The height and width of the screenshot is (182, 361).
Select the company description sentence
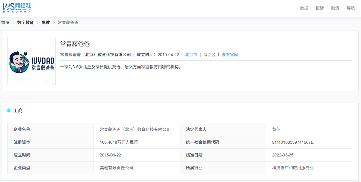[121, 67]
